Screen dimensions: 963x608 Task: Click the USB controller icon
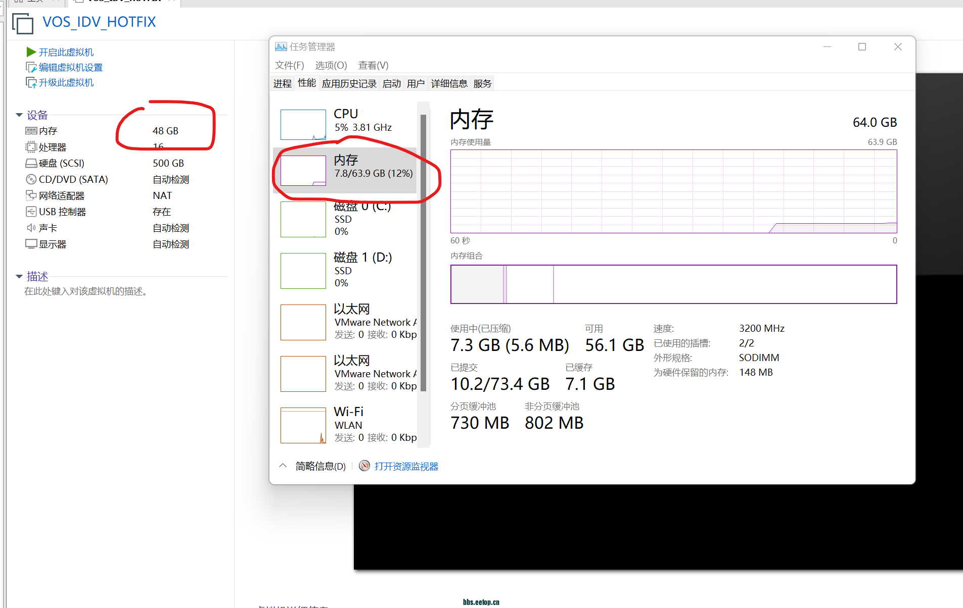point(31,212)
